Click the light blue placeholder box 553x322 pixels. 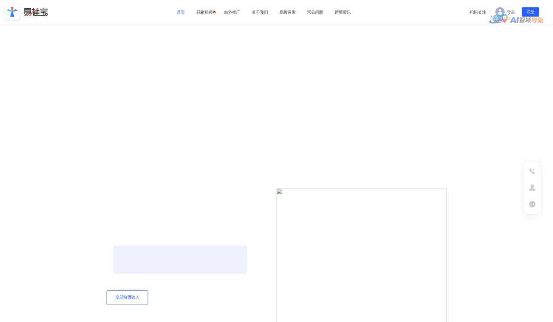point(180,259)
